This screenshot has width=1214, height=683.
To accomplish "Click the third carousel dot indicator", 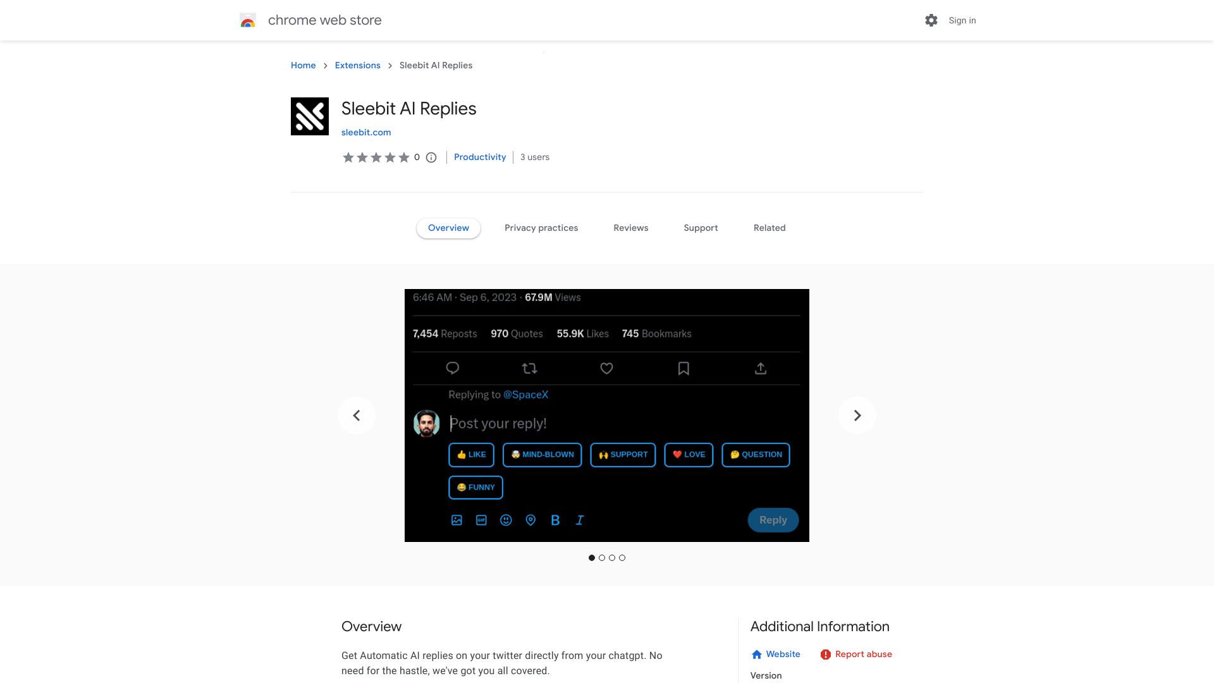I will 612,557.
